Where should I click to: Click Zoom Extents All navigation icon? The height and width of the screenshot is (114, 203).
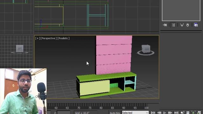(199, 113)
